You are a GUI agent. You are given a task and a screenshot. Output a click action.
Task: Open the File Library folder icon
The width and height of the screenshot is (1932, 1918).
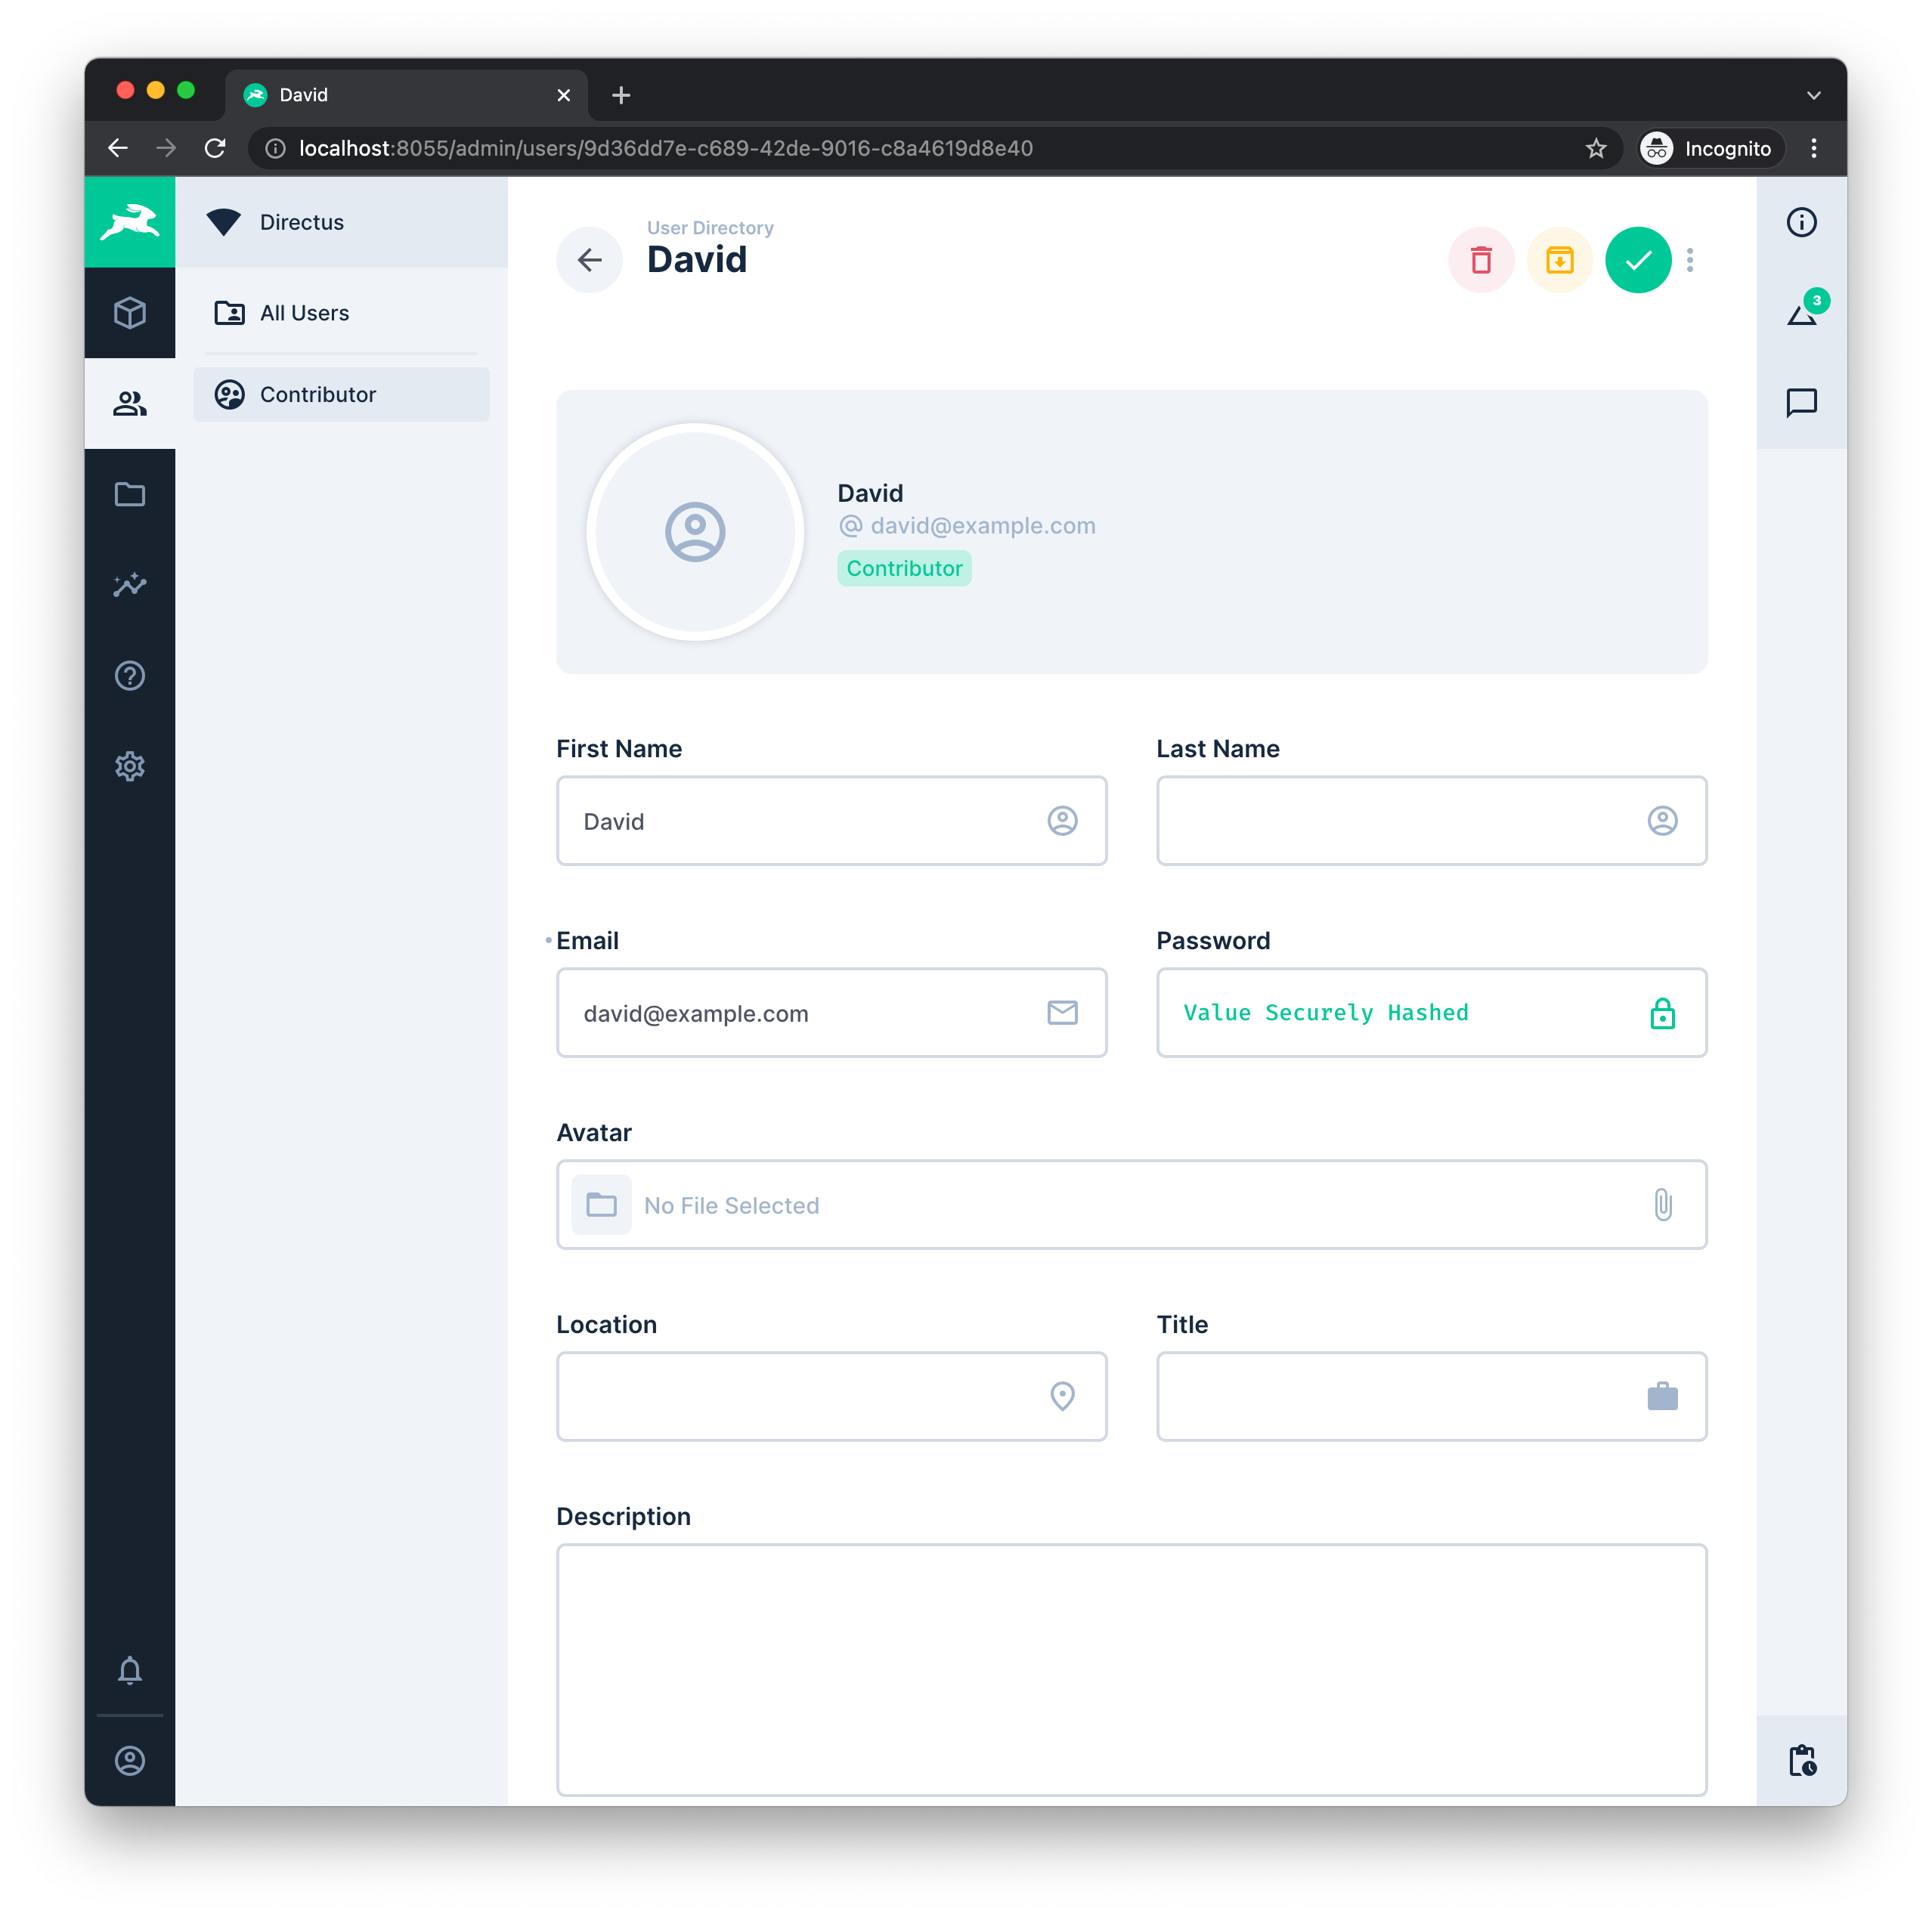pos(130,494)
